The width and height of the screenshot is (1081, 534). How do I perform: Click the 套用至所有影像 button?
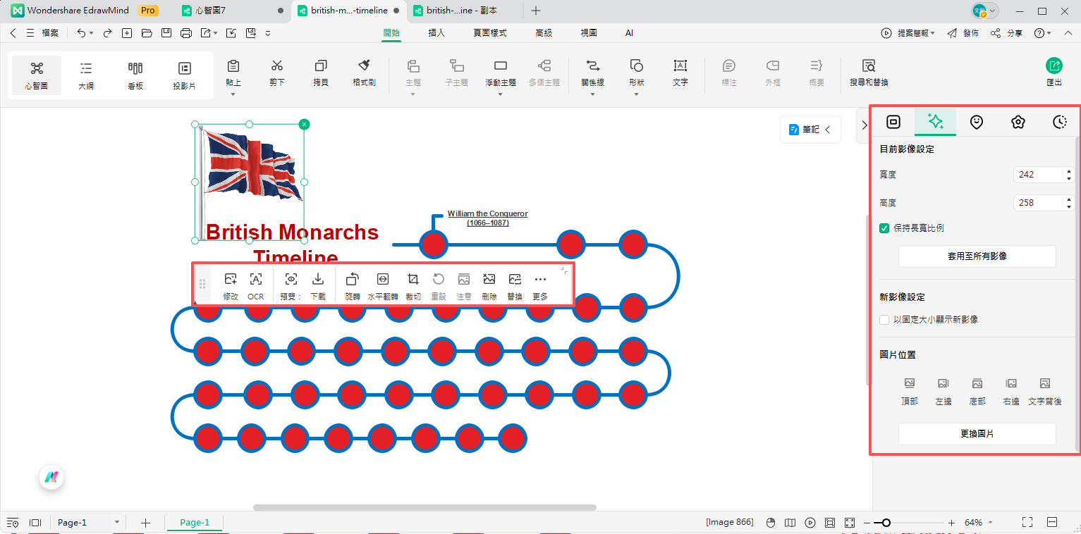tap(977, 256)
